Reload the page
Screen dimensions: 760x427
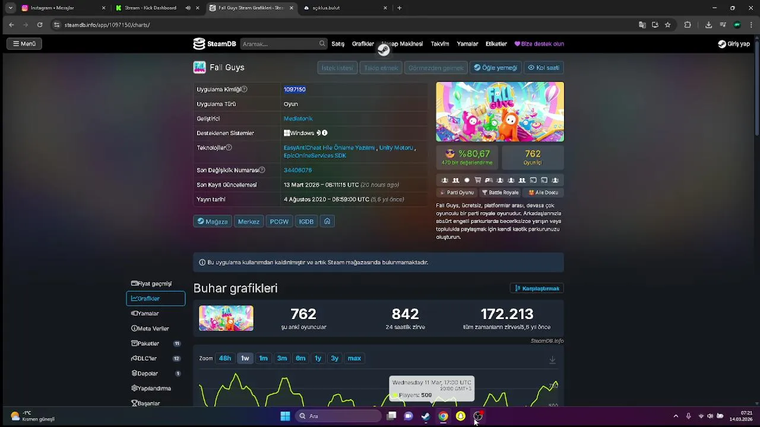[40, 25]
